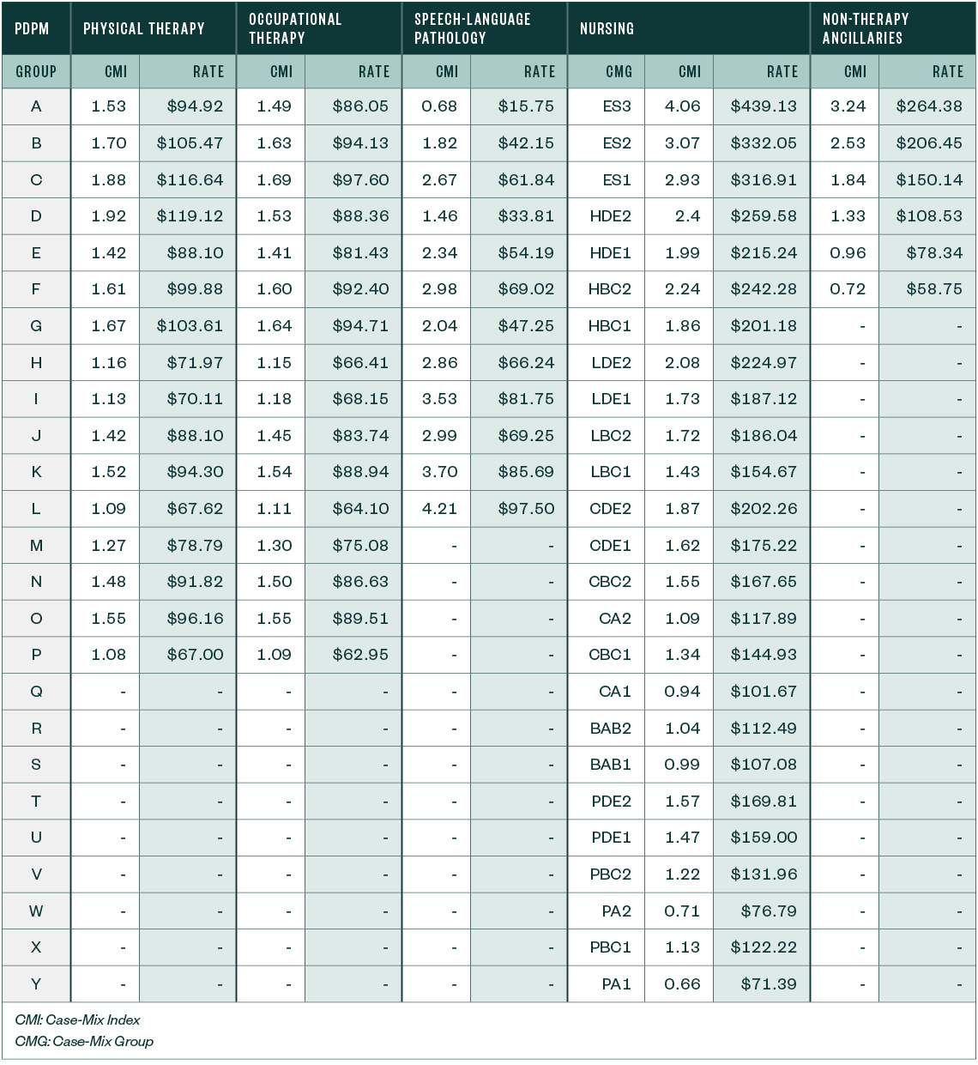Click the Non-Therapy Ancillaries header
This screenshot has width=978, height=1065.
click(865, 28)
